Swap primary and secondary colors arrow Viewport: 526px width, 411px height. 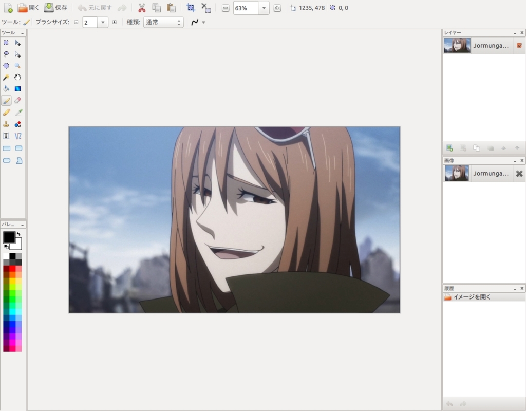(x=19, y=234)
